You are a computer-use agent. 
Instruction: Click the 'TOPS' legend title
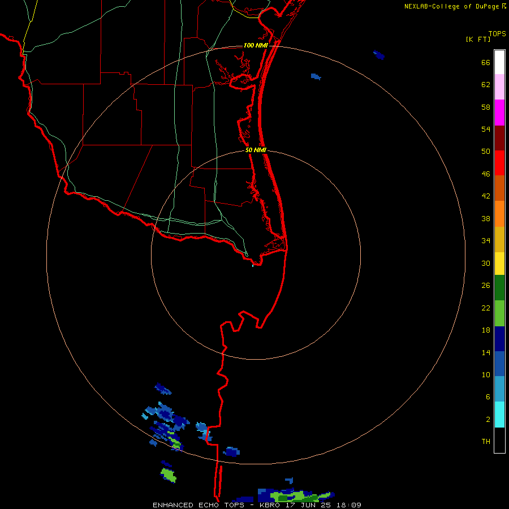[497, 33]
